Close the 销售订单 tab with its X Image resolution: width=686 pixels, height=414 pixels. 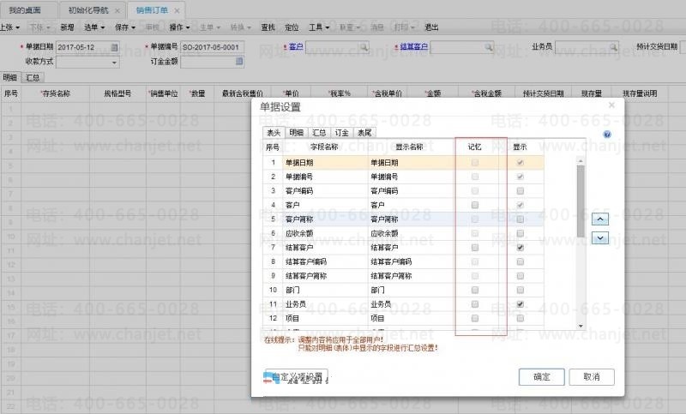(x=177, y=10)
